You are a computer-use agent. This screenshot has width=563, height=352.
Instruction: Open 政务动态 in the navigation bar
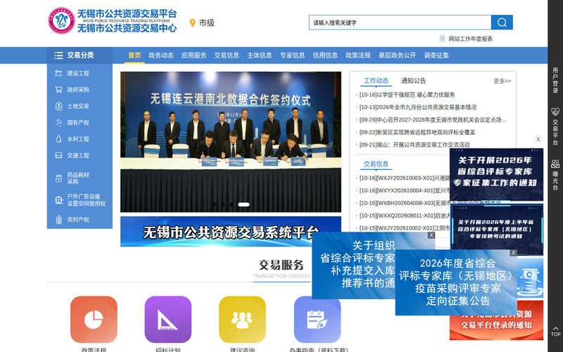click(x=161, y=56)
